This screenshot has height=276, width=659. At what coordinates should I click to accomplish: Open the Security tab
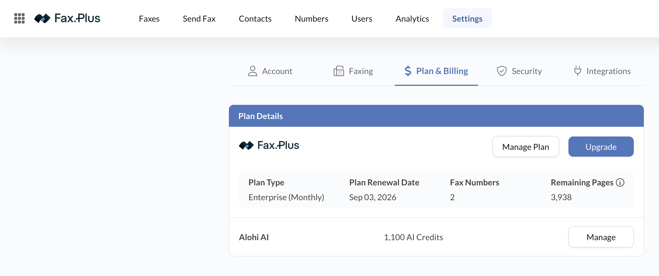(519, 71)
